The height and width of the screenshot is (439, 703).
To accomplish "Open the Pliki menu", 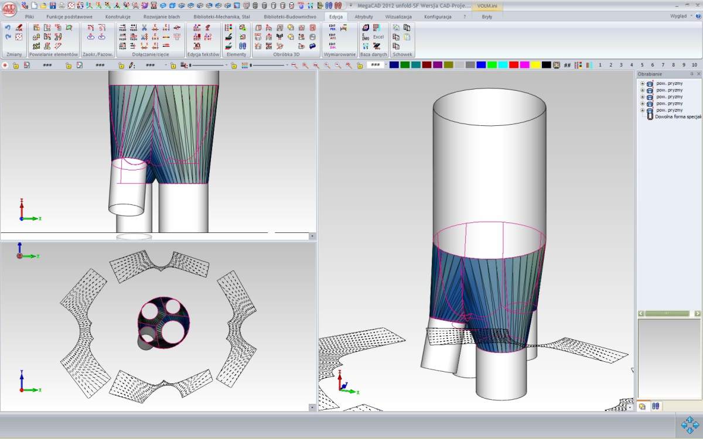I will coord(29,17).
